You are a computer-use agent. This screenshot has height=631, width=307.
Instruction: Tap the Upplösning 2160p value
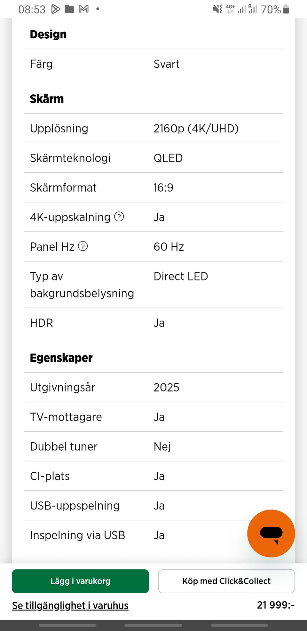196,129
